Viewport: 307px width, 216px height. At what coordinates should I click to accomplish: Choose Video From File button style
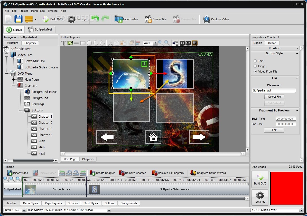(x=255, y=71)
